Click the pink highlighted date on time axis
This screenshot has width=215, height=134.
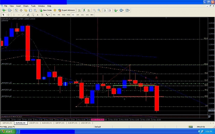98,120
